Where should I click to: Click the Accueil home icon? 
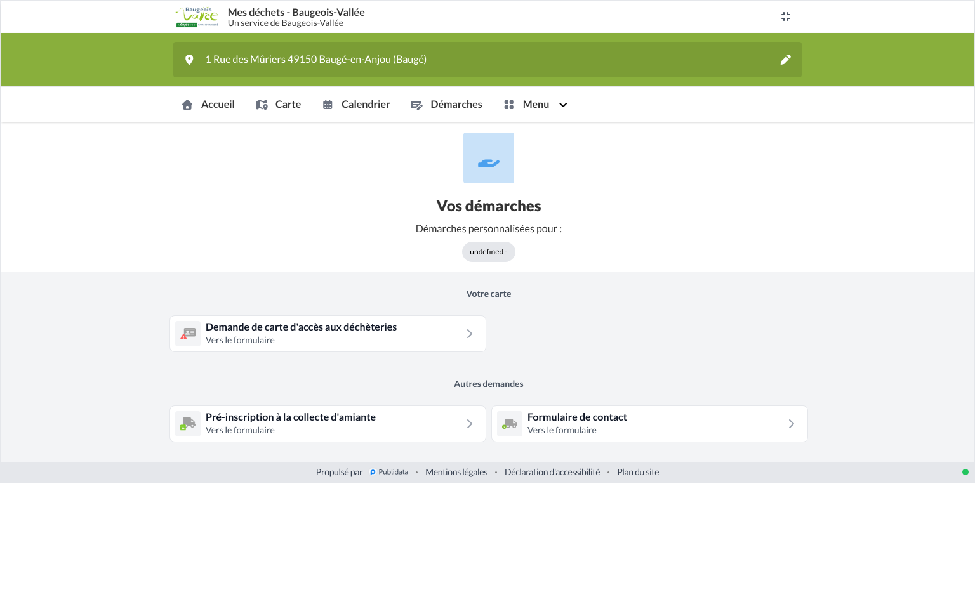(x=187, y=105)
